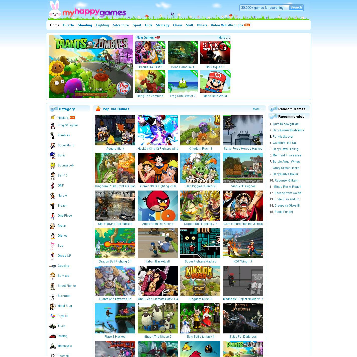
Task: Open the Random Games panel header
Action: click(289, 109)
